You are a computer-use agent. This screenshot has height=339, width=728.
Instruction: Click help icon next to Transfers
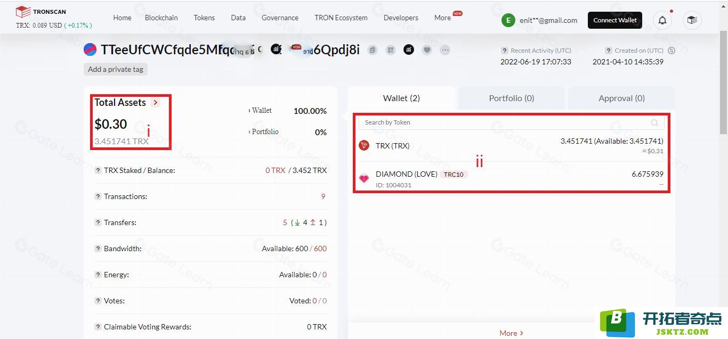[x=98, y=222]
